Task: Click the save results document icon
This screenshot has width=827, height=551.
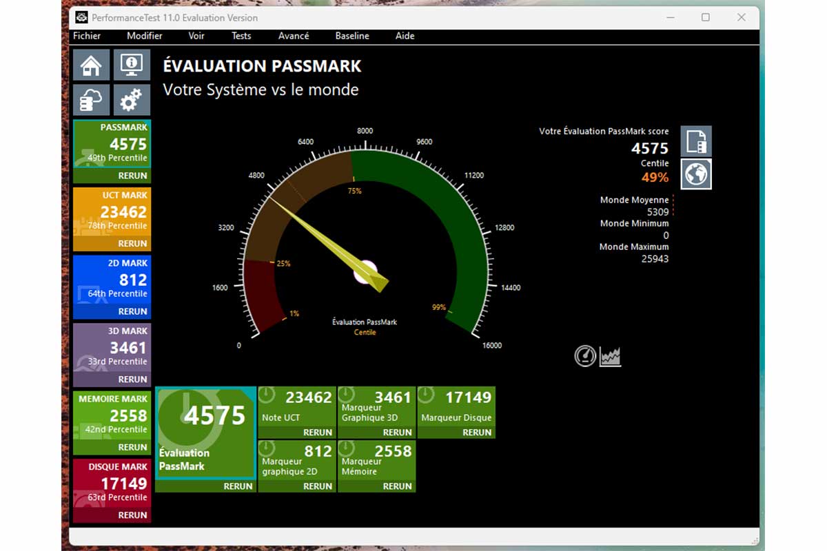Action: pyautogui.click(x=696, y=141)
